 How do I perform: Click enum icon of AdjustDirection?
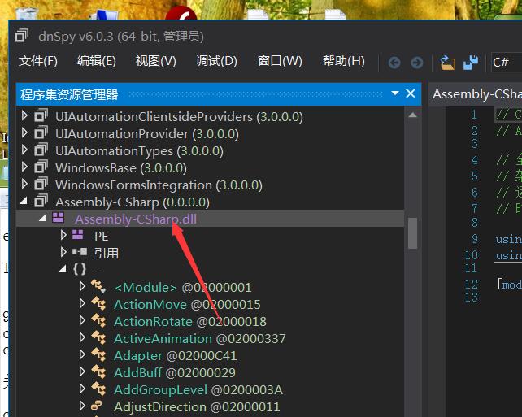tap(97, 406)
